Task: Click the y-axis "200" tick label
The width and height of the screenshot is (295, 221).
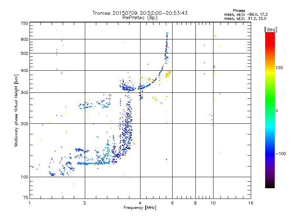Action: (x=24, y=124)
